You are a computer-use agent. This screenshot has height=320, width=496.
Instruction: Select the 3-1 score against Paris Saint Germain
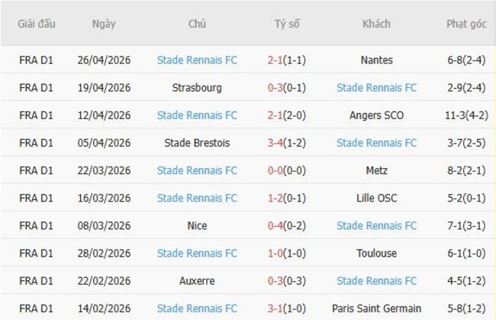275,309
